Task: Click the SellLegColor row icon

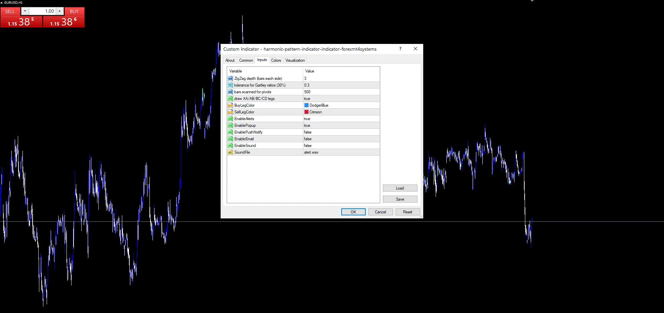Action: pyautogui.click(x=230, y=112)
